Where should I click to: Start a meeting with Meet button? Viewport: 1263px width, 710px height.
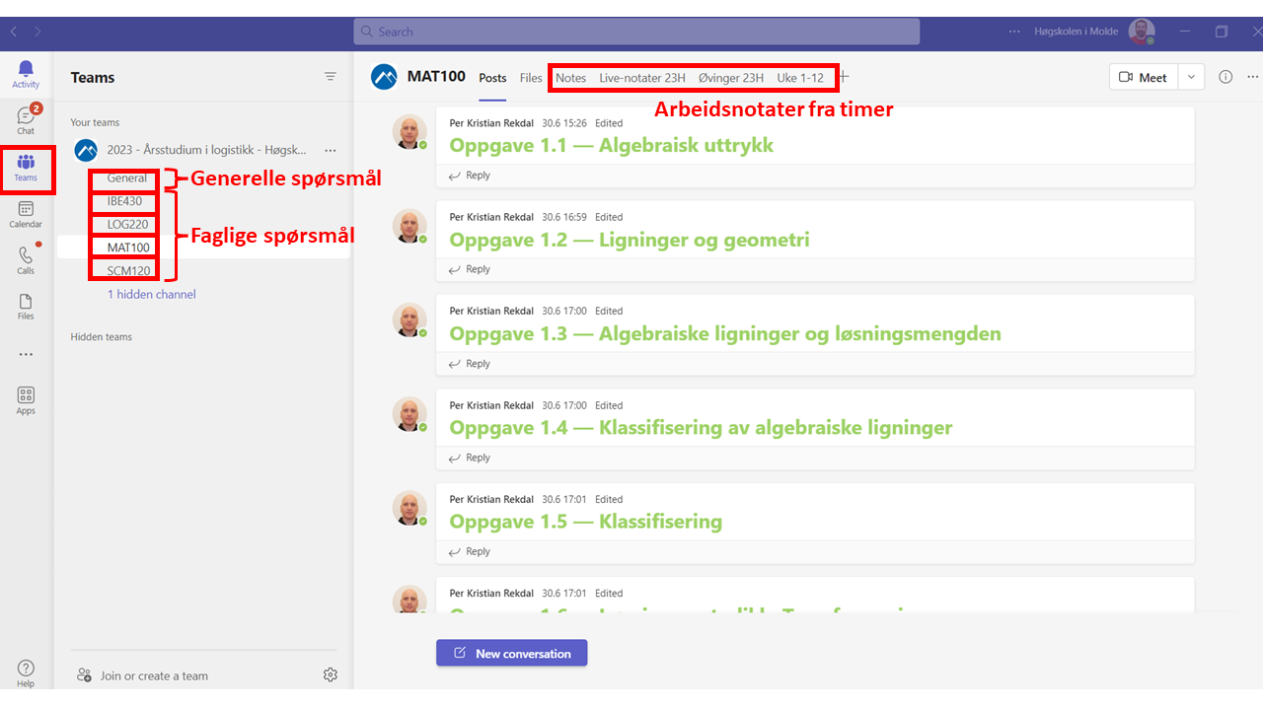pos(1144,77)
